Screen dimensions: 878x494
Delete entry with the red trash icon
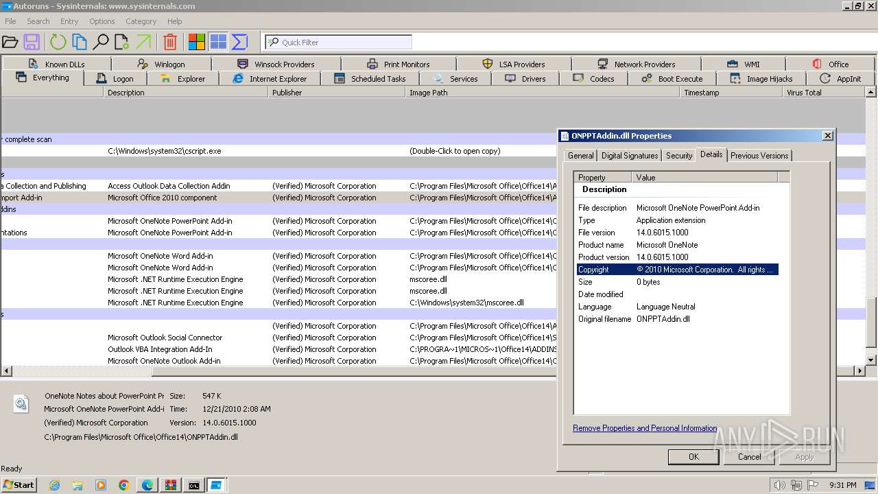coord(170,43)
